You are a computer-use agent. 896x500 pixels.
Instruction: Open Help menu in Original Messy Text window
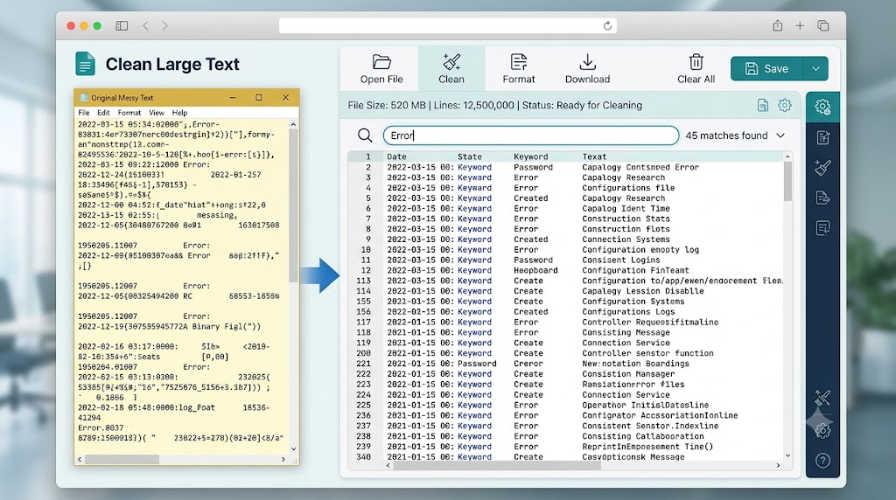coord(179,113)
